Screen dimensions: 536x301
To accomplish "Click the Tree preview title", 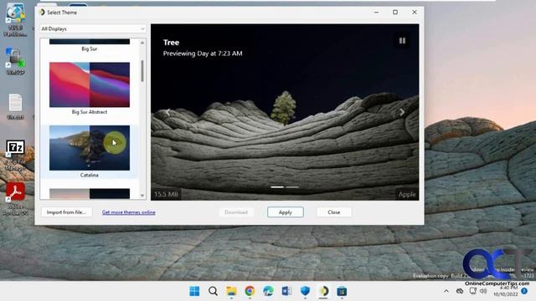I will click(x=171, y=43).
